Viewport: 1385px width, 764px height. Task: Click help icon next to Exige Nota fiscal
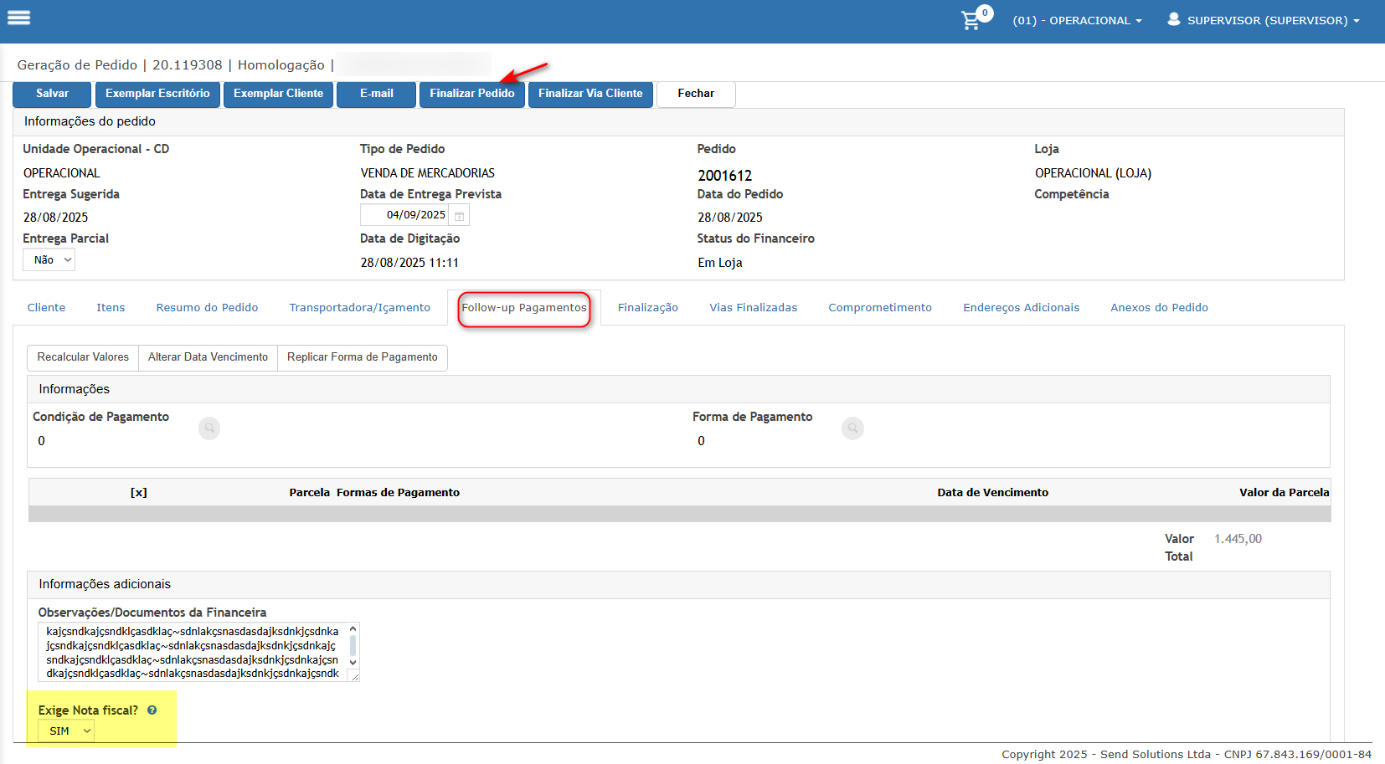point(152,710)
